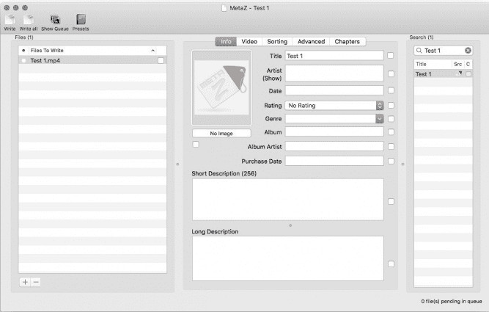This screenshot has height=312, width=489.
Task: Click the dot column header in the files list
Action: [23, 51]
